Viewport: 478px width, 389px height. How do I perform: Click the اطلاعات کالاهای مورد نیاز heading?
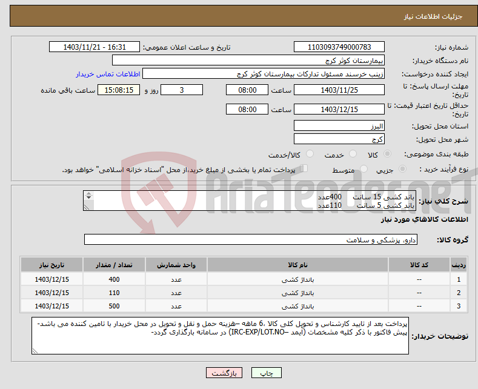click(x=424, y=219)
